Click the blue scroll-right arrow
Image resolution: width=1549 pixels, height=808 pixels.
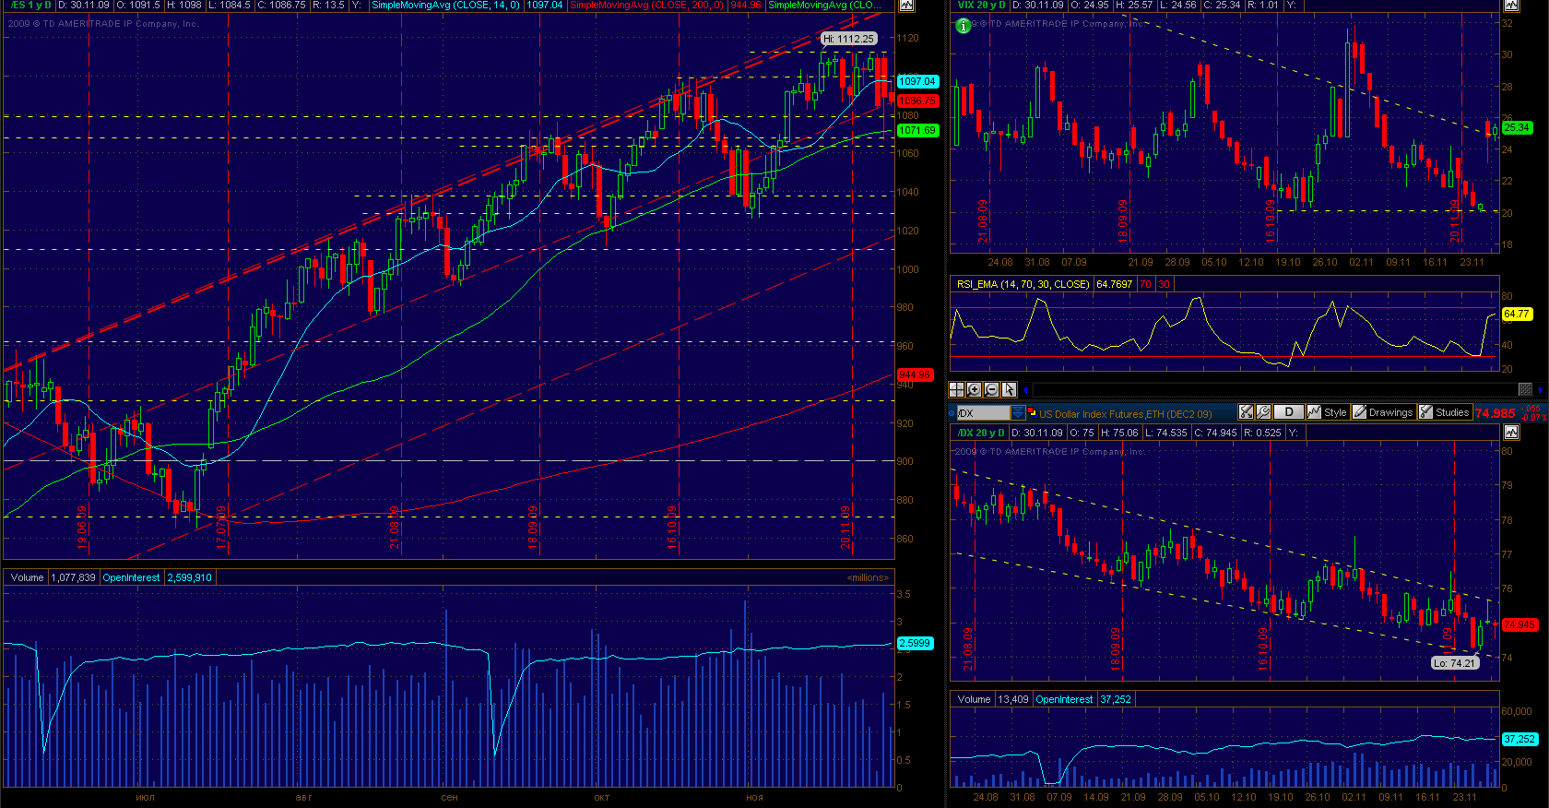tap(1541, 390)
